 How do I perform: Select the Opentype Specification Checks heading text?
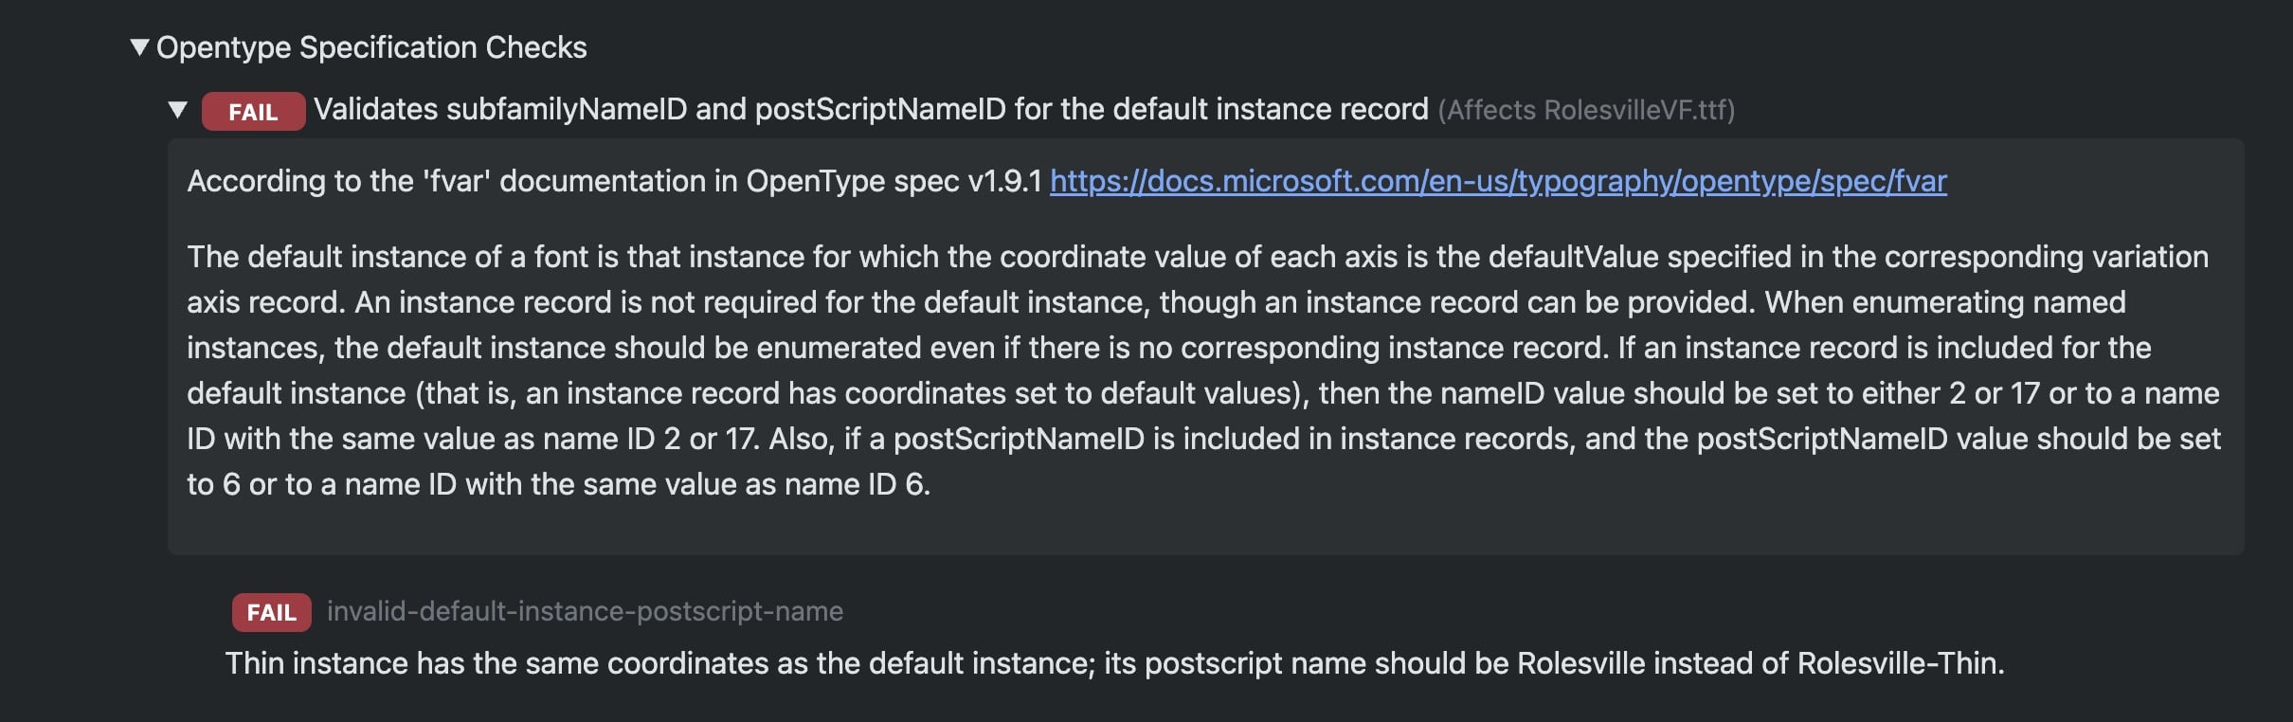tap(371, 47)
